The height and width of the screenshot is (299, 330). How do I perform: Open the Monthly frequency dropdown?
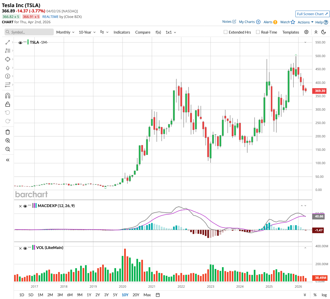point(65,32)
